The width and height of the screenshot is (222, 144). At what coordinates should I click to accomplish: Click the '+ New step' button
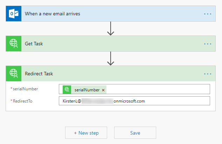tap(86, 133)
